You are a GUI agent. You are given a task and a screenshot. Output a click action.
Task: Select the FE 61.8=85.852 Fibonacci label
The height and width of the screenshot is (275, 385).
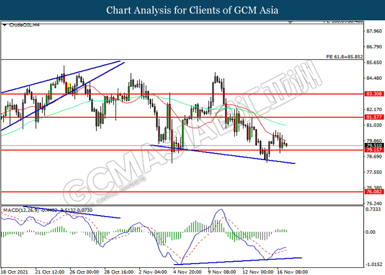pos(344,56)
